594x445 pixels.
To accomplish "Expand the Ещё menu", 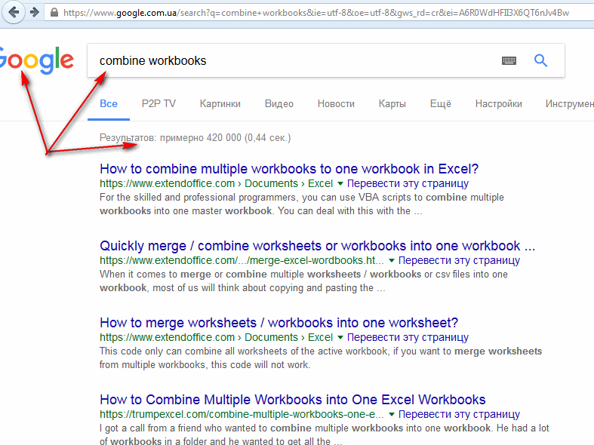I will [441, 103].
